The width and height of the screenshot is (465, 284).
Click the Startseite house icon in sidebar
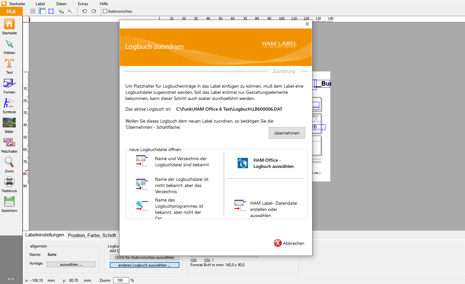(9, 24)
